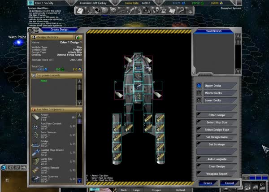
Task: Open the Filter Comps menu
Action: click(217, 115)
